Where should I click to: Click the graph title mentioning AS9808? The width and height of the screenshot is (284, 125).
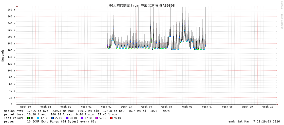142,5
